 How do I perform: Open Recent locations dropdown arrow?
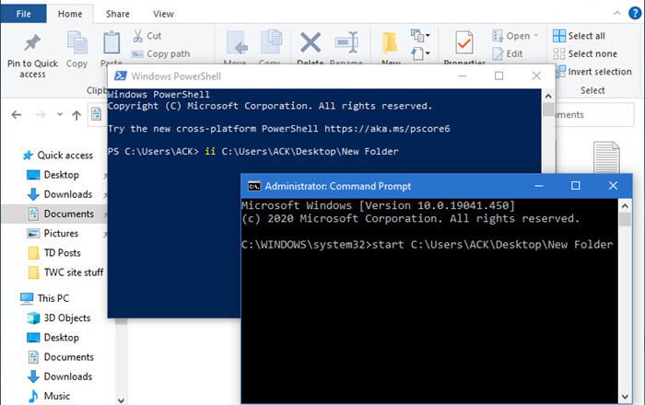click(60, 114)
